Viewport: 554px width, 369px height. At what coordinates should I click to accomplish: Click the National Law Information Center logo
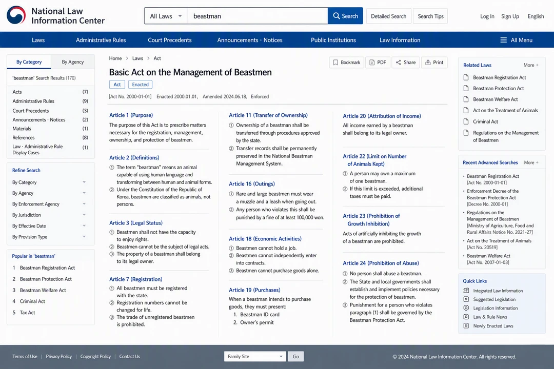point(55,16)
